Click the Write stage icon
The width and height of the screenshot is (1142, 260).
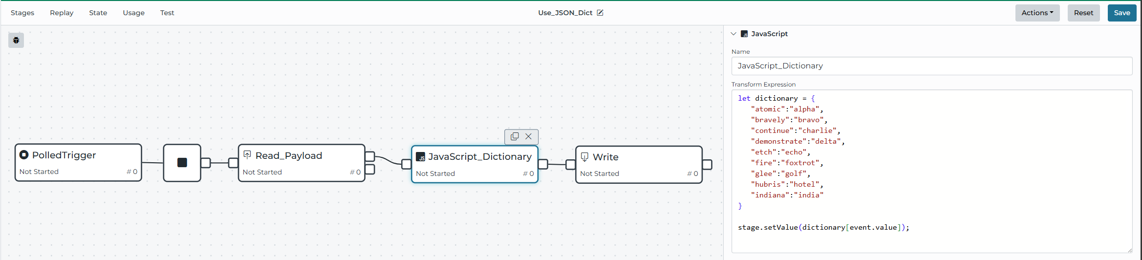click(584, 157)
